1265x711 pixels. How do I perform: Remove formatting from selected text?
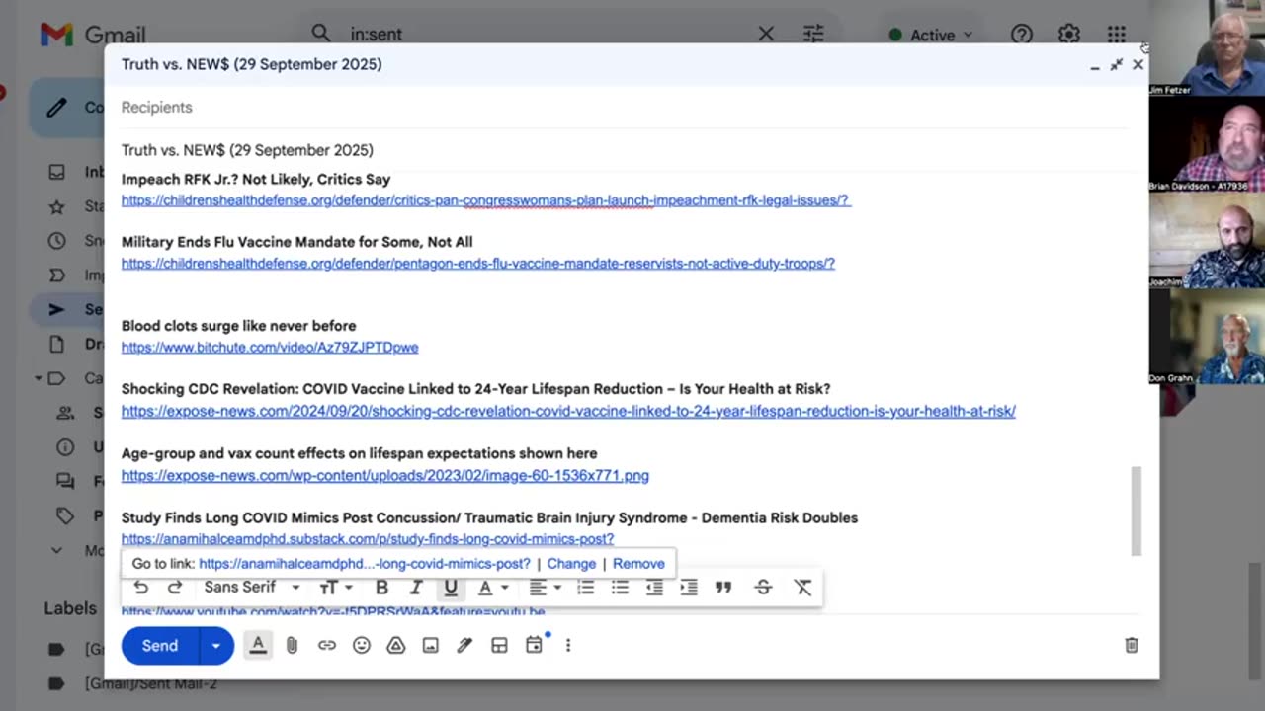802,588
